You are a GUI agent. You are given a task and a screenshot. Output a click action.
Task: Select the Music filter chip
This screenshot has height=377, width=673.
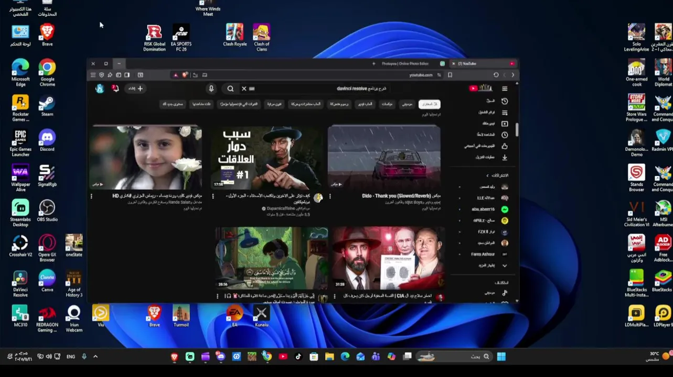(x=407, y=104)
